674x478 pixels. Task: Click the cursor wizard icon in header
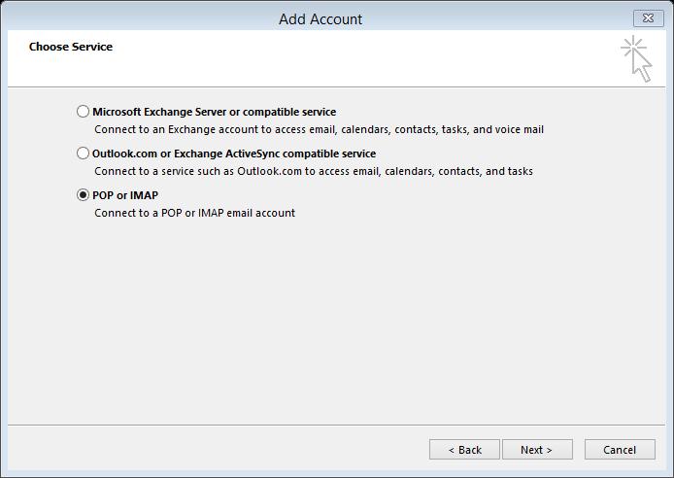[x=636, y=59]
